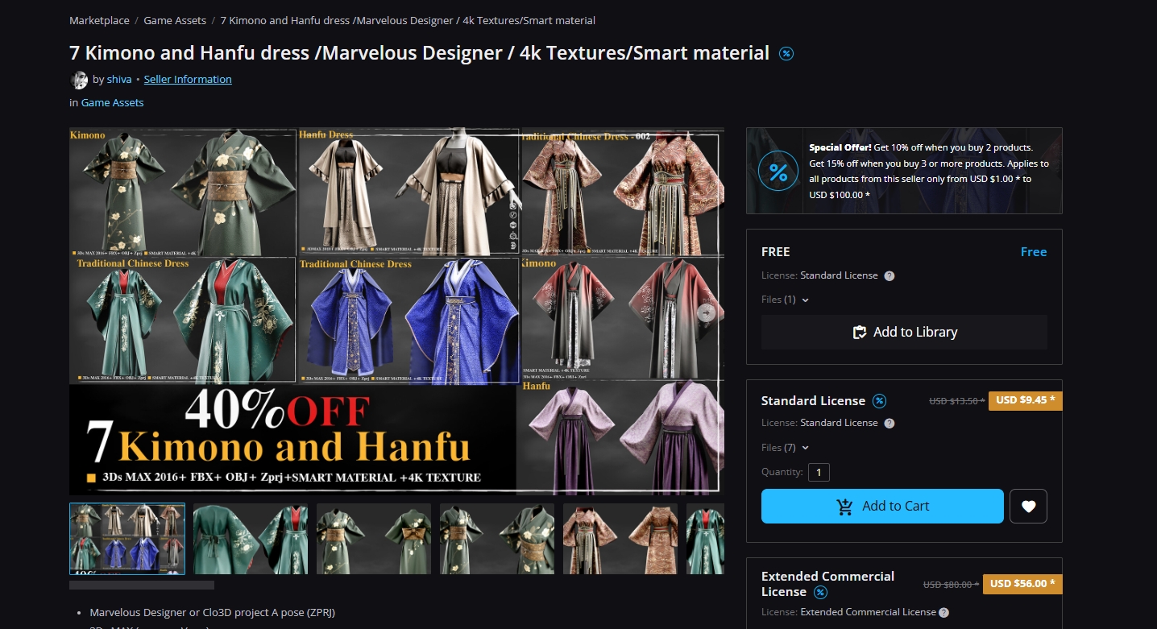Add product to wishlist with heart button
This screenshot has height=629, width=1157.
coord(1028,507)
